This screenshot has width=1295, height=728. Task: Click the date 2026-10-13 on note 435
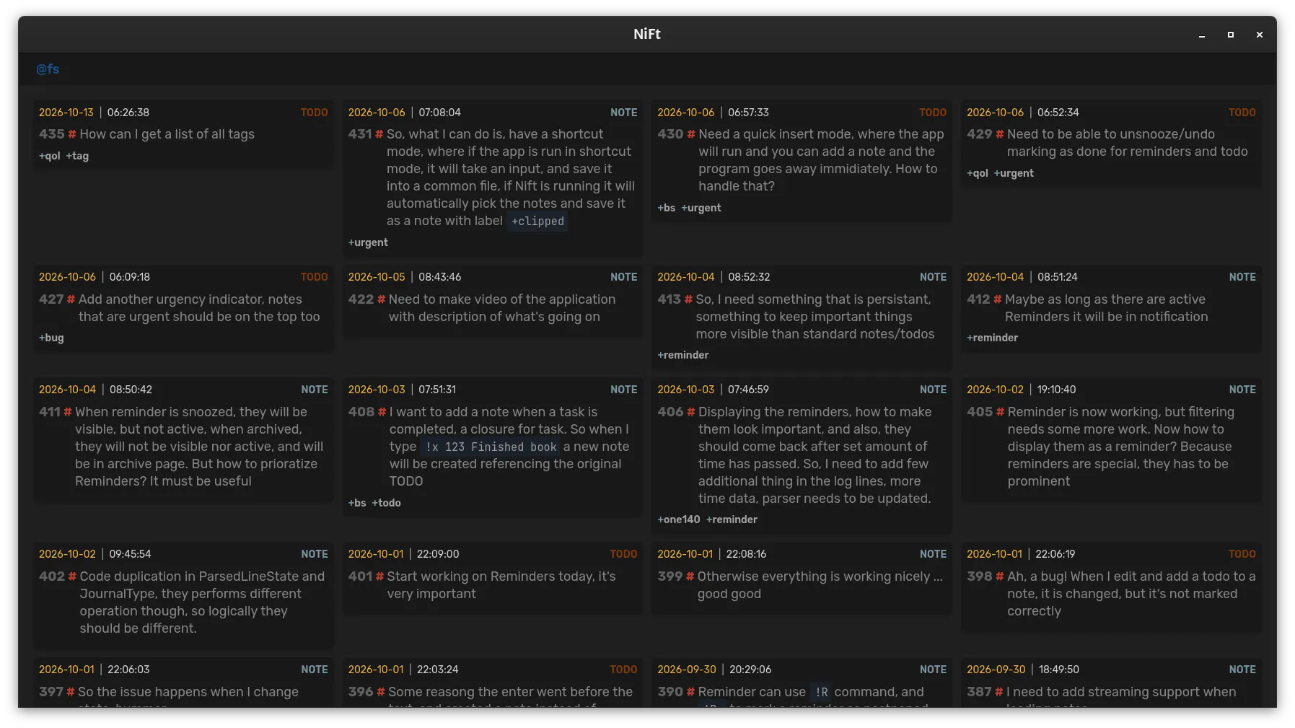pos(66,113)
